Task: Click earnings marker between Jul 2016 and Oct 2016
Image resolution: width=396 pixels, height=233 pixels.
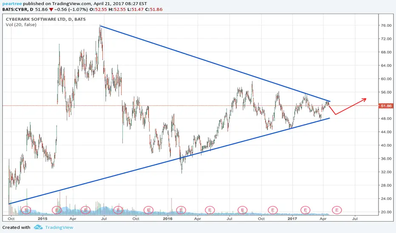Action: [x=243, y=210]
